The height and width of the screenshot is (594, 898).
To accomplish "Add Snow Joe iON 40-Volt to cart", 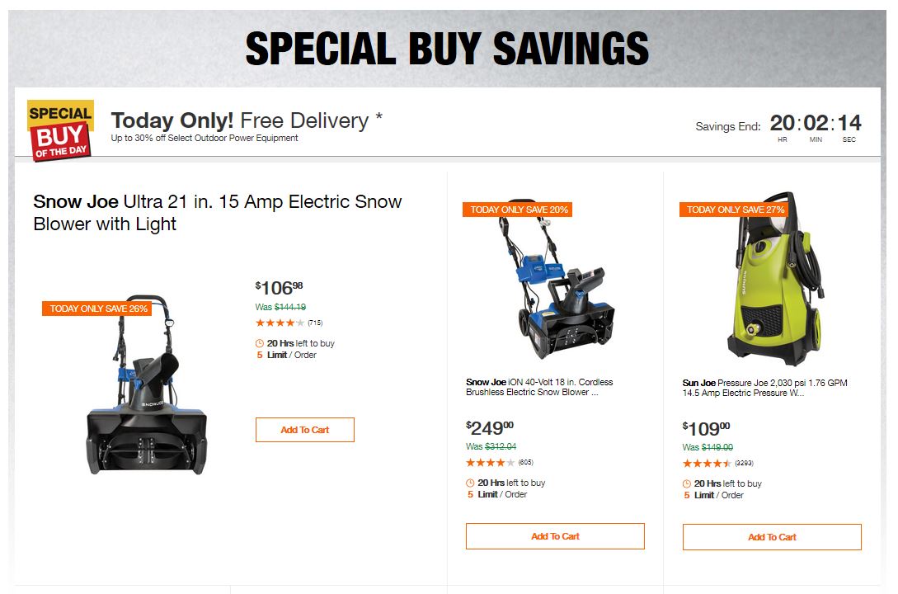I will pos(555,536).
